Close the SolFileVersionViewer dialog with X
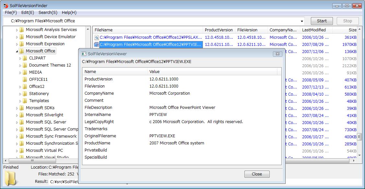365x189 pixels. (277, 54)
